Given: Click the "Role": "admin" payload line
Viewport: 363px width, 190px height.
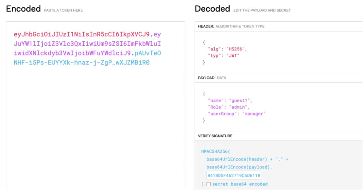Looking at the screenshot, I should 229,107.
